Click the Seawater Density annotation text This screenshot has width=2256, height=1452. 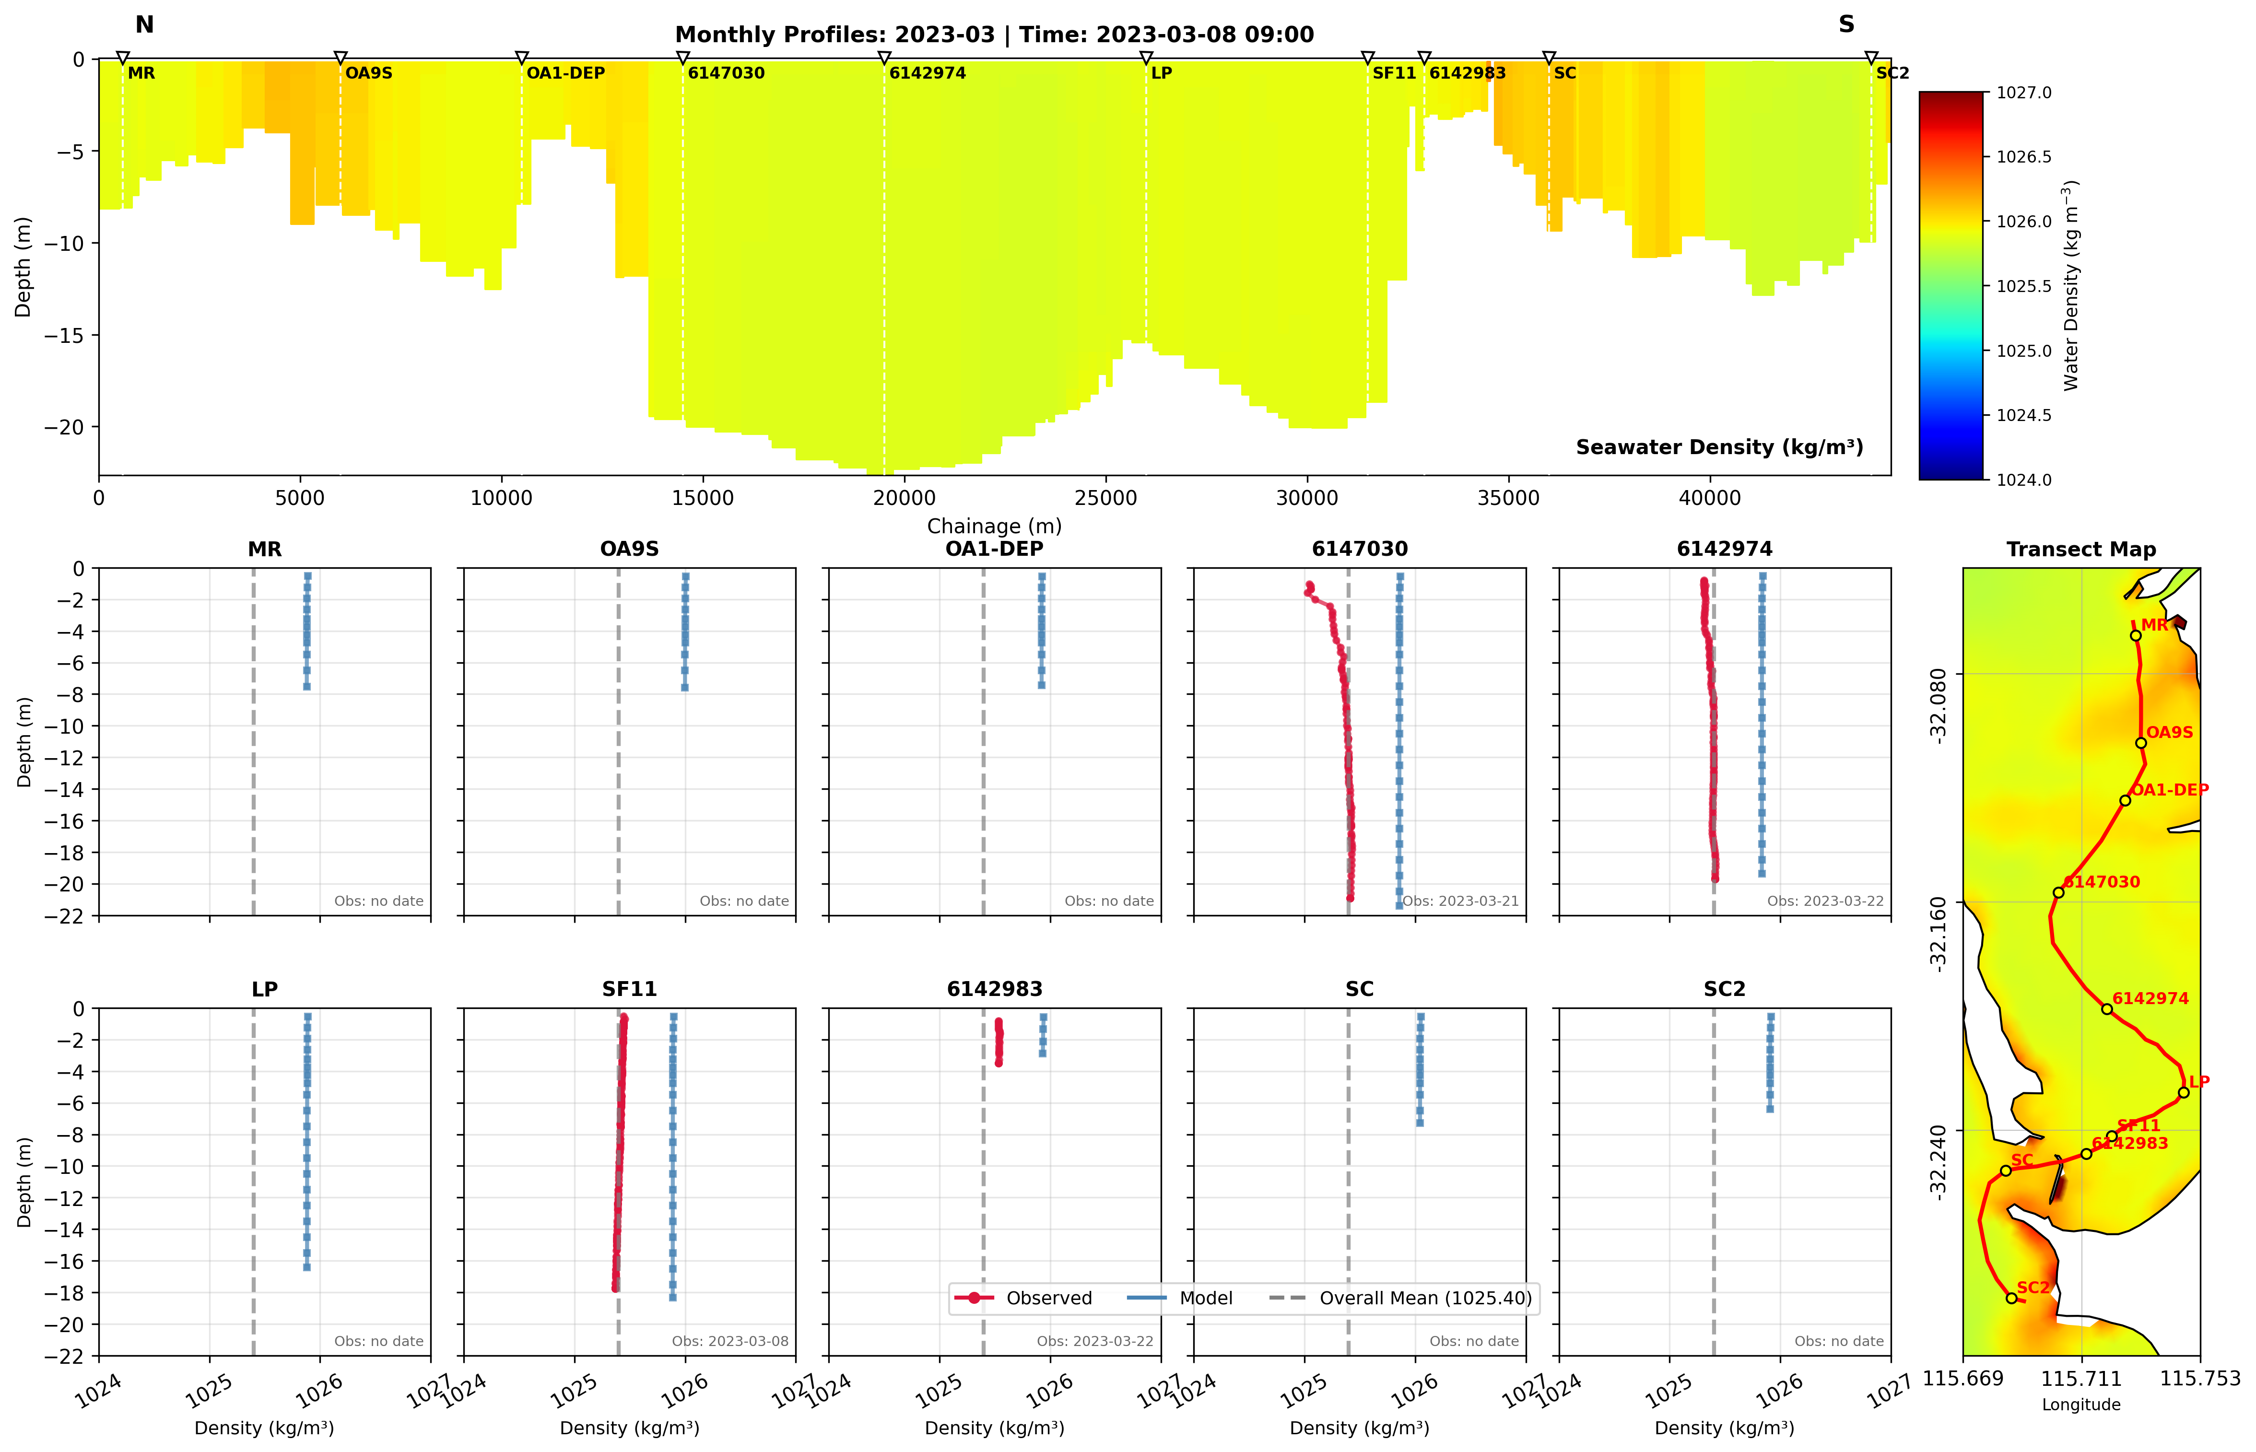tap(1719, 447)
